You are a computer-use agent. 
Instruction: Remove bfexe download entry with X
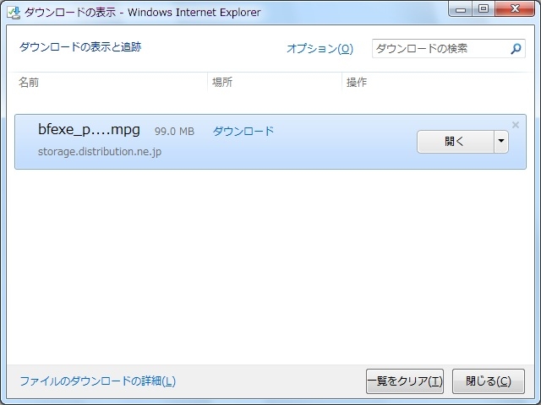(516, 125)
